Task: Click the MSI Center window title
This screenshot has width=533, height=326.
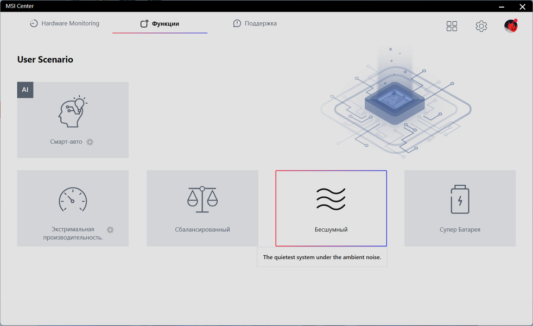Action: pyautogui.click(x=20, y=6)
